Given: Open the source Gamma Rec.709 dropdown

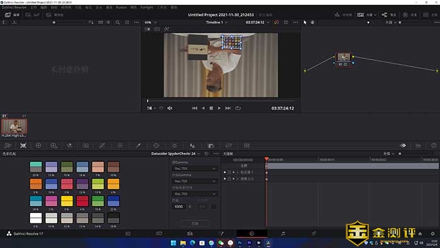Looking at the screenshot, I should 194,168.
